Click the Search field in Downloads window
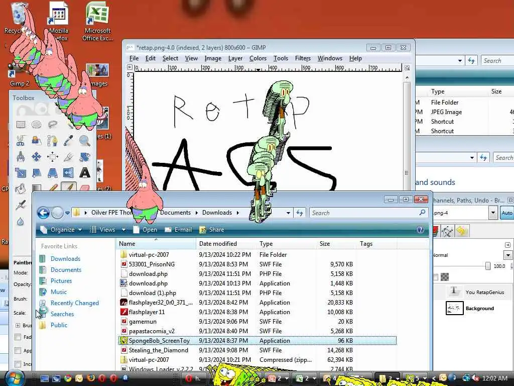Viewport: 514px width, 386px height. click(368, 213)
